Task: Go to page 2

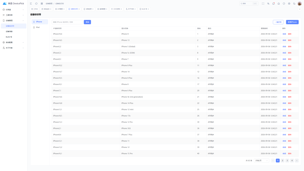Action: [x=283, y=161]
